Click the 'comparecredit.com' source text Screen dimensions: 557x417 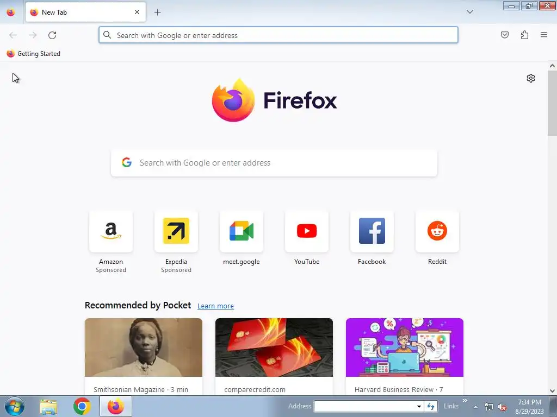coord(255,389)
